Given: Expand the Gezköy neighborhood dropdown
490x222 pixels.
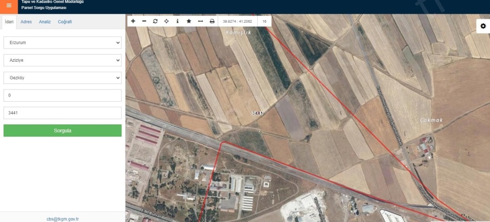Looking at the screenshot, I should (x=62, y=78).
